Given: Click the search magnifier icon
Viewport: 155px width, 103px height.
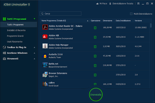Looking at the screenshot, I should pyautogui.click(x=42, y=14).
